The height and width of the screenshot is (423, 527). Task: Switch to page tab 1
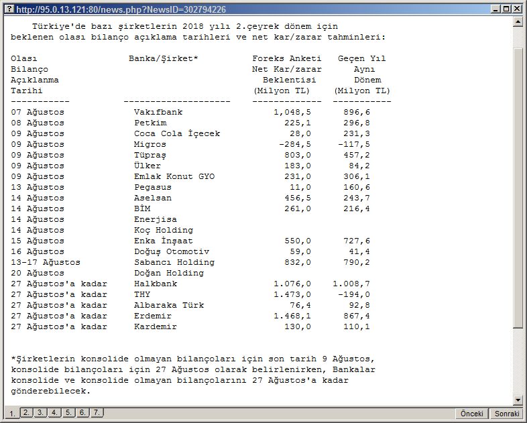tap(12, 413)
